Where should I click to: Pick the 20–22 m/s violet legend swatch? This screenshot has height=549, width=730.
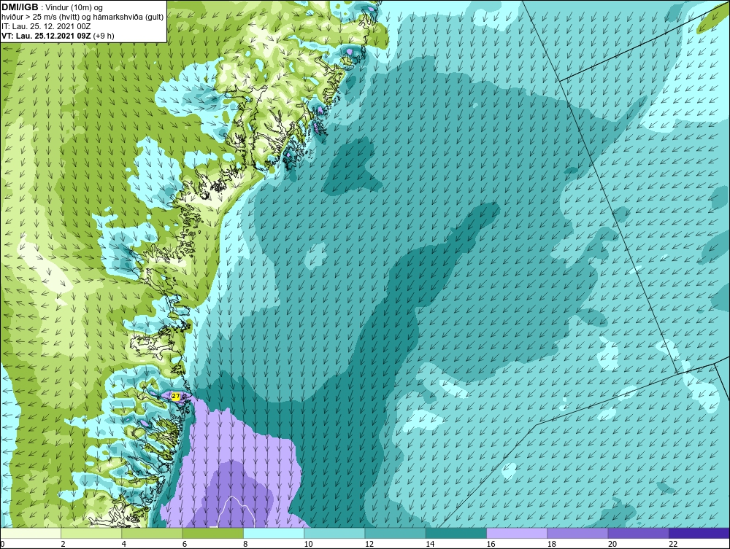click(x=639, y=533)
